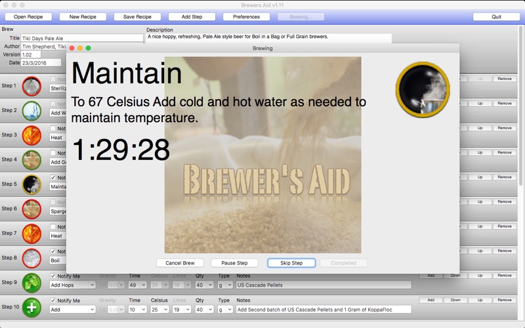Uncheck Notify Me for Step 9
This screenshot has height=328, width=525.
[53, 276]
